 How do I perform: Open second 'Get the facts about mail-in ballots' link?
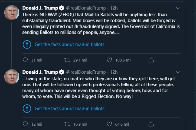[x=69, y=108]
